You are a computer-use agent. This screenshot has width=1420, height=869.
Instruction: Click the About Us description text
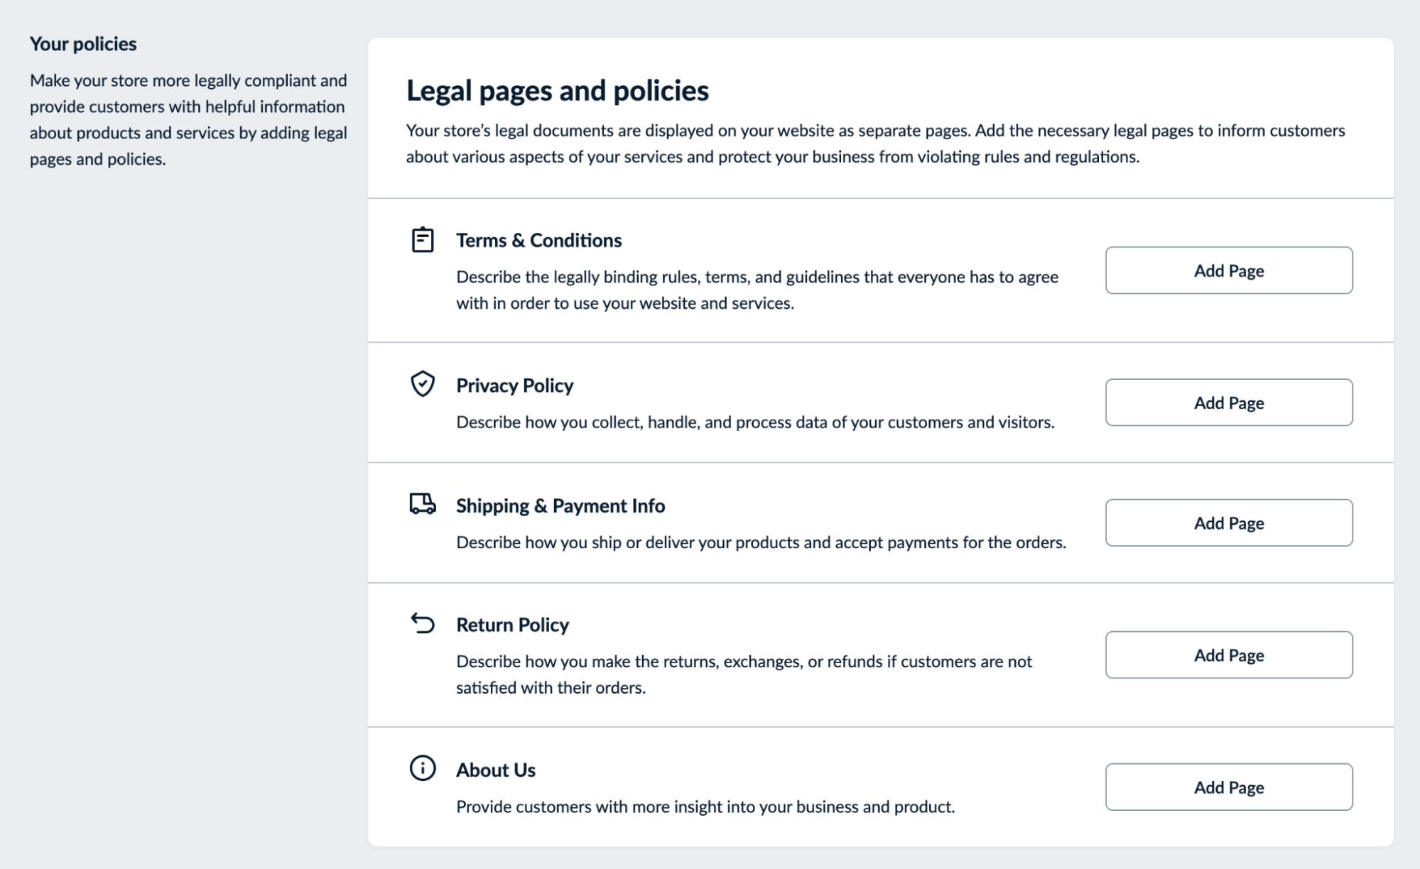pos(707,807)
